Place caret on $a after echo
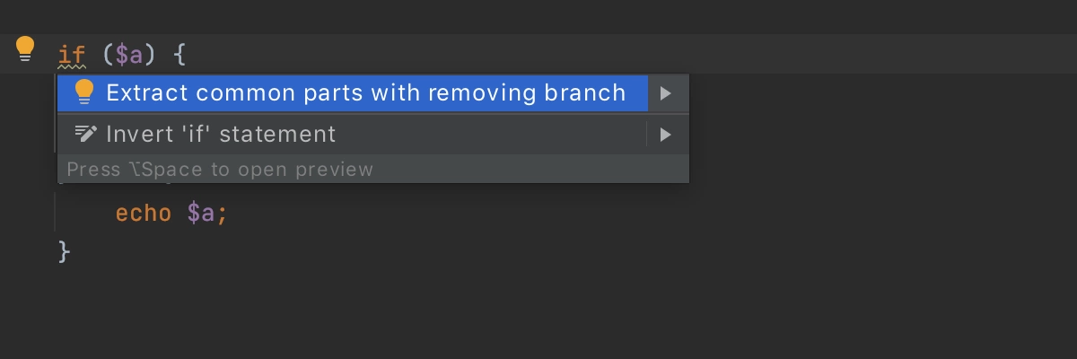Screen dimensions: 1077x359 click(x=201, y=215)
